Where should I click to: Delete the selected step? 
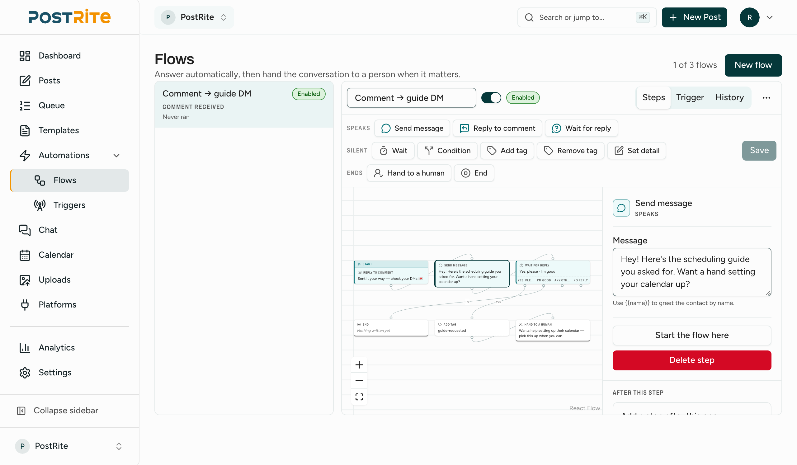[692, 360]
